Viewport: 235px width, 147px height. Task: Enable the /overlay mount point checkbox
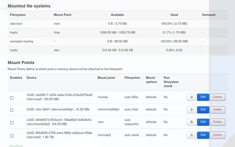(12, 98)
